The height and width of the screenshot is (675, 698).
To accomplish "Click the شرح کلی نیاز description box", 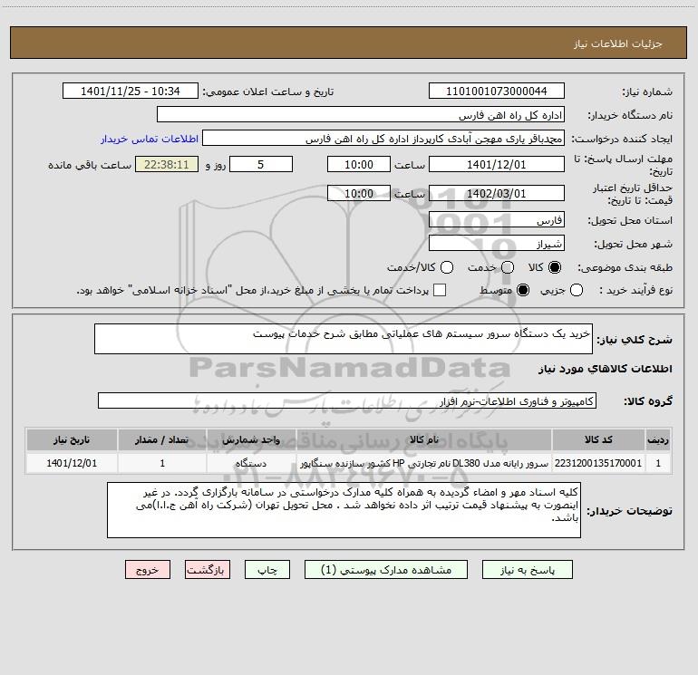I will 344,339.
